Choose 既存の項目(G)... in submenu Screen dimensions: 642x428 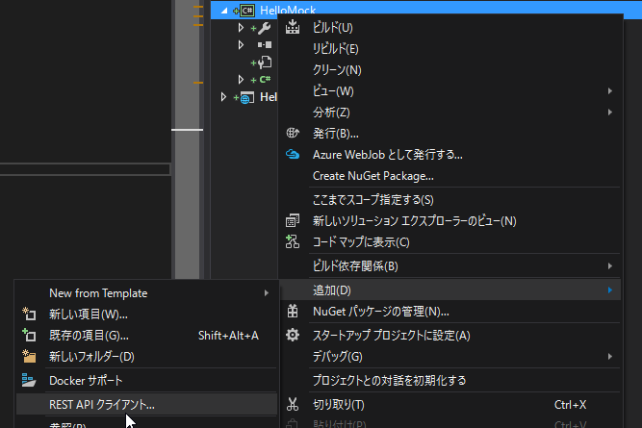[x=146, y=336]
